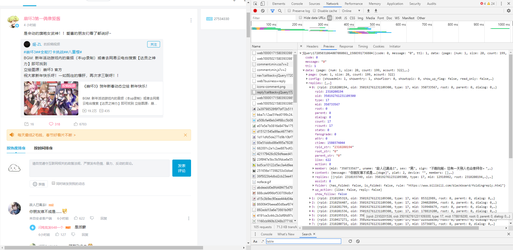This screenshot has width=513, height=250.
Task: Focus the comment text input box
Action: tap(99, 168)
